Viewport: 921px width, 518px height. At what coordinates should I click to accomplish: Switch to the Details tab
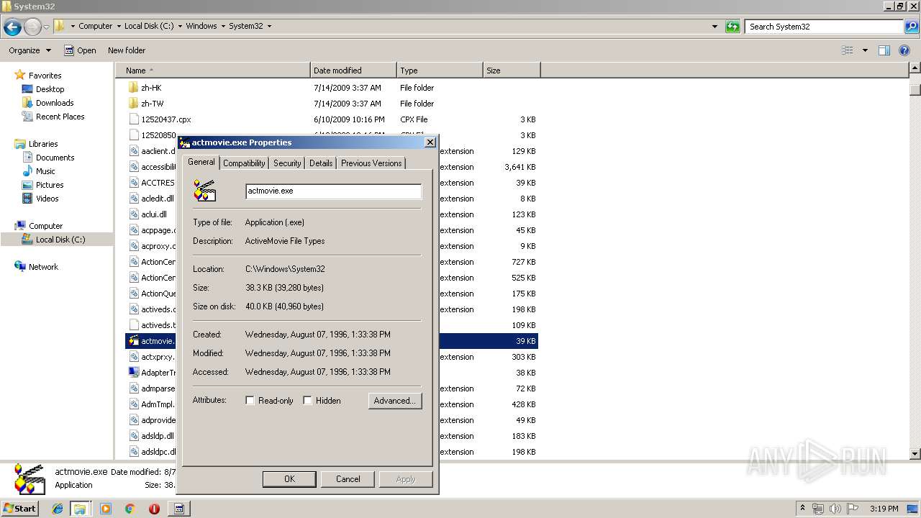(x=321, y=163)
